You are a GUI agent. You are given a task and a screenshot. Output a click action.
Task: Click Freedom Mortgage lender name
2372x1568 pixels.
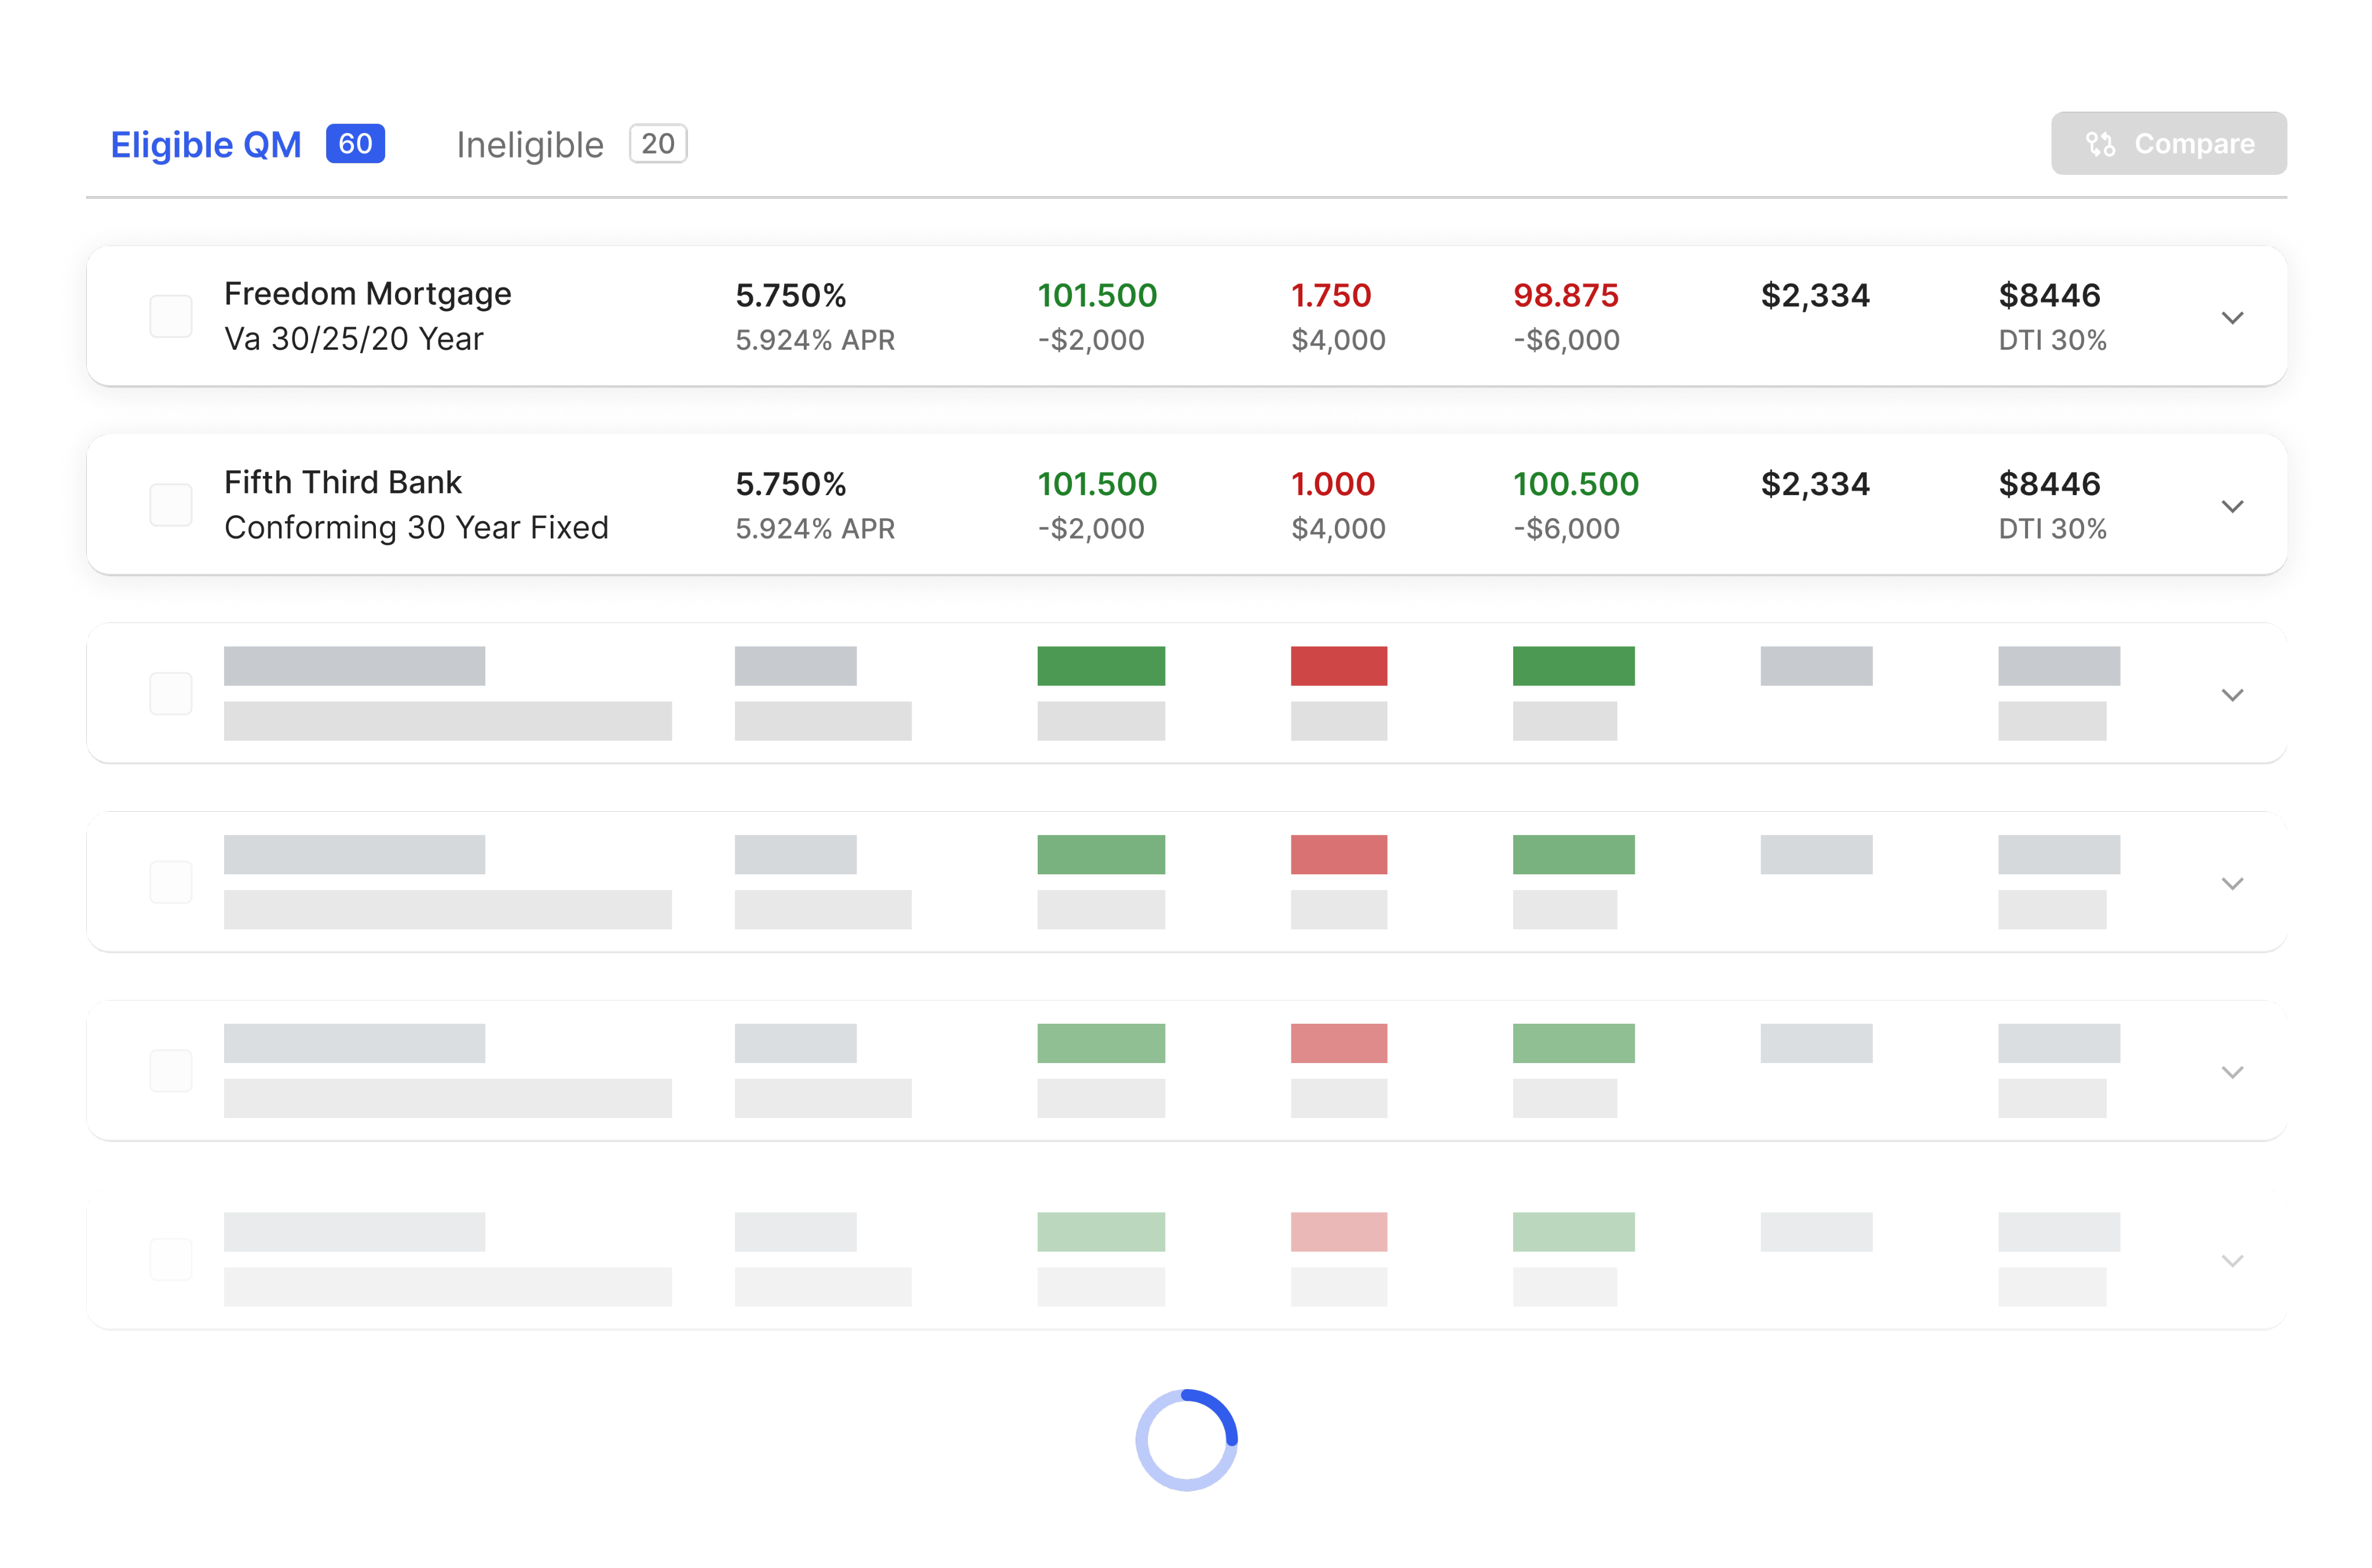(x=367, y=294)
